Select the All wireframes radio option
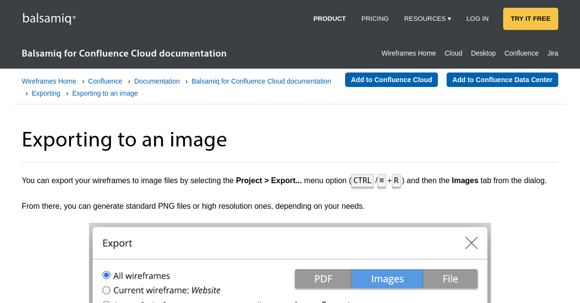The height and width of the screenshot is (303, 580). point(106,275)
